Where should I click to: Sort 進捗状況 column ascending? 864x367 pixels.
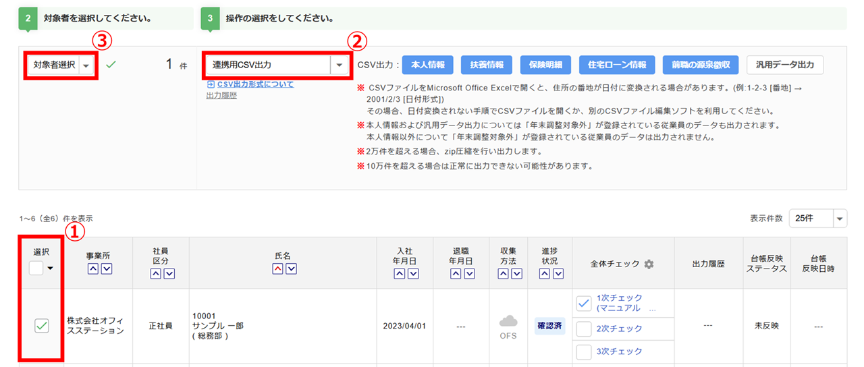[543, 274]
